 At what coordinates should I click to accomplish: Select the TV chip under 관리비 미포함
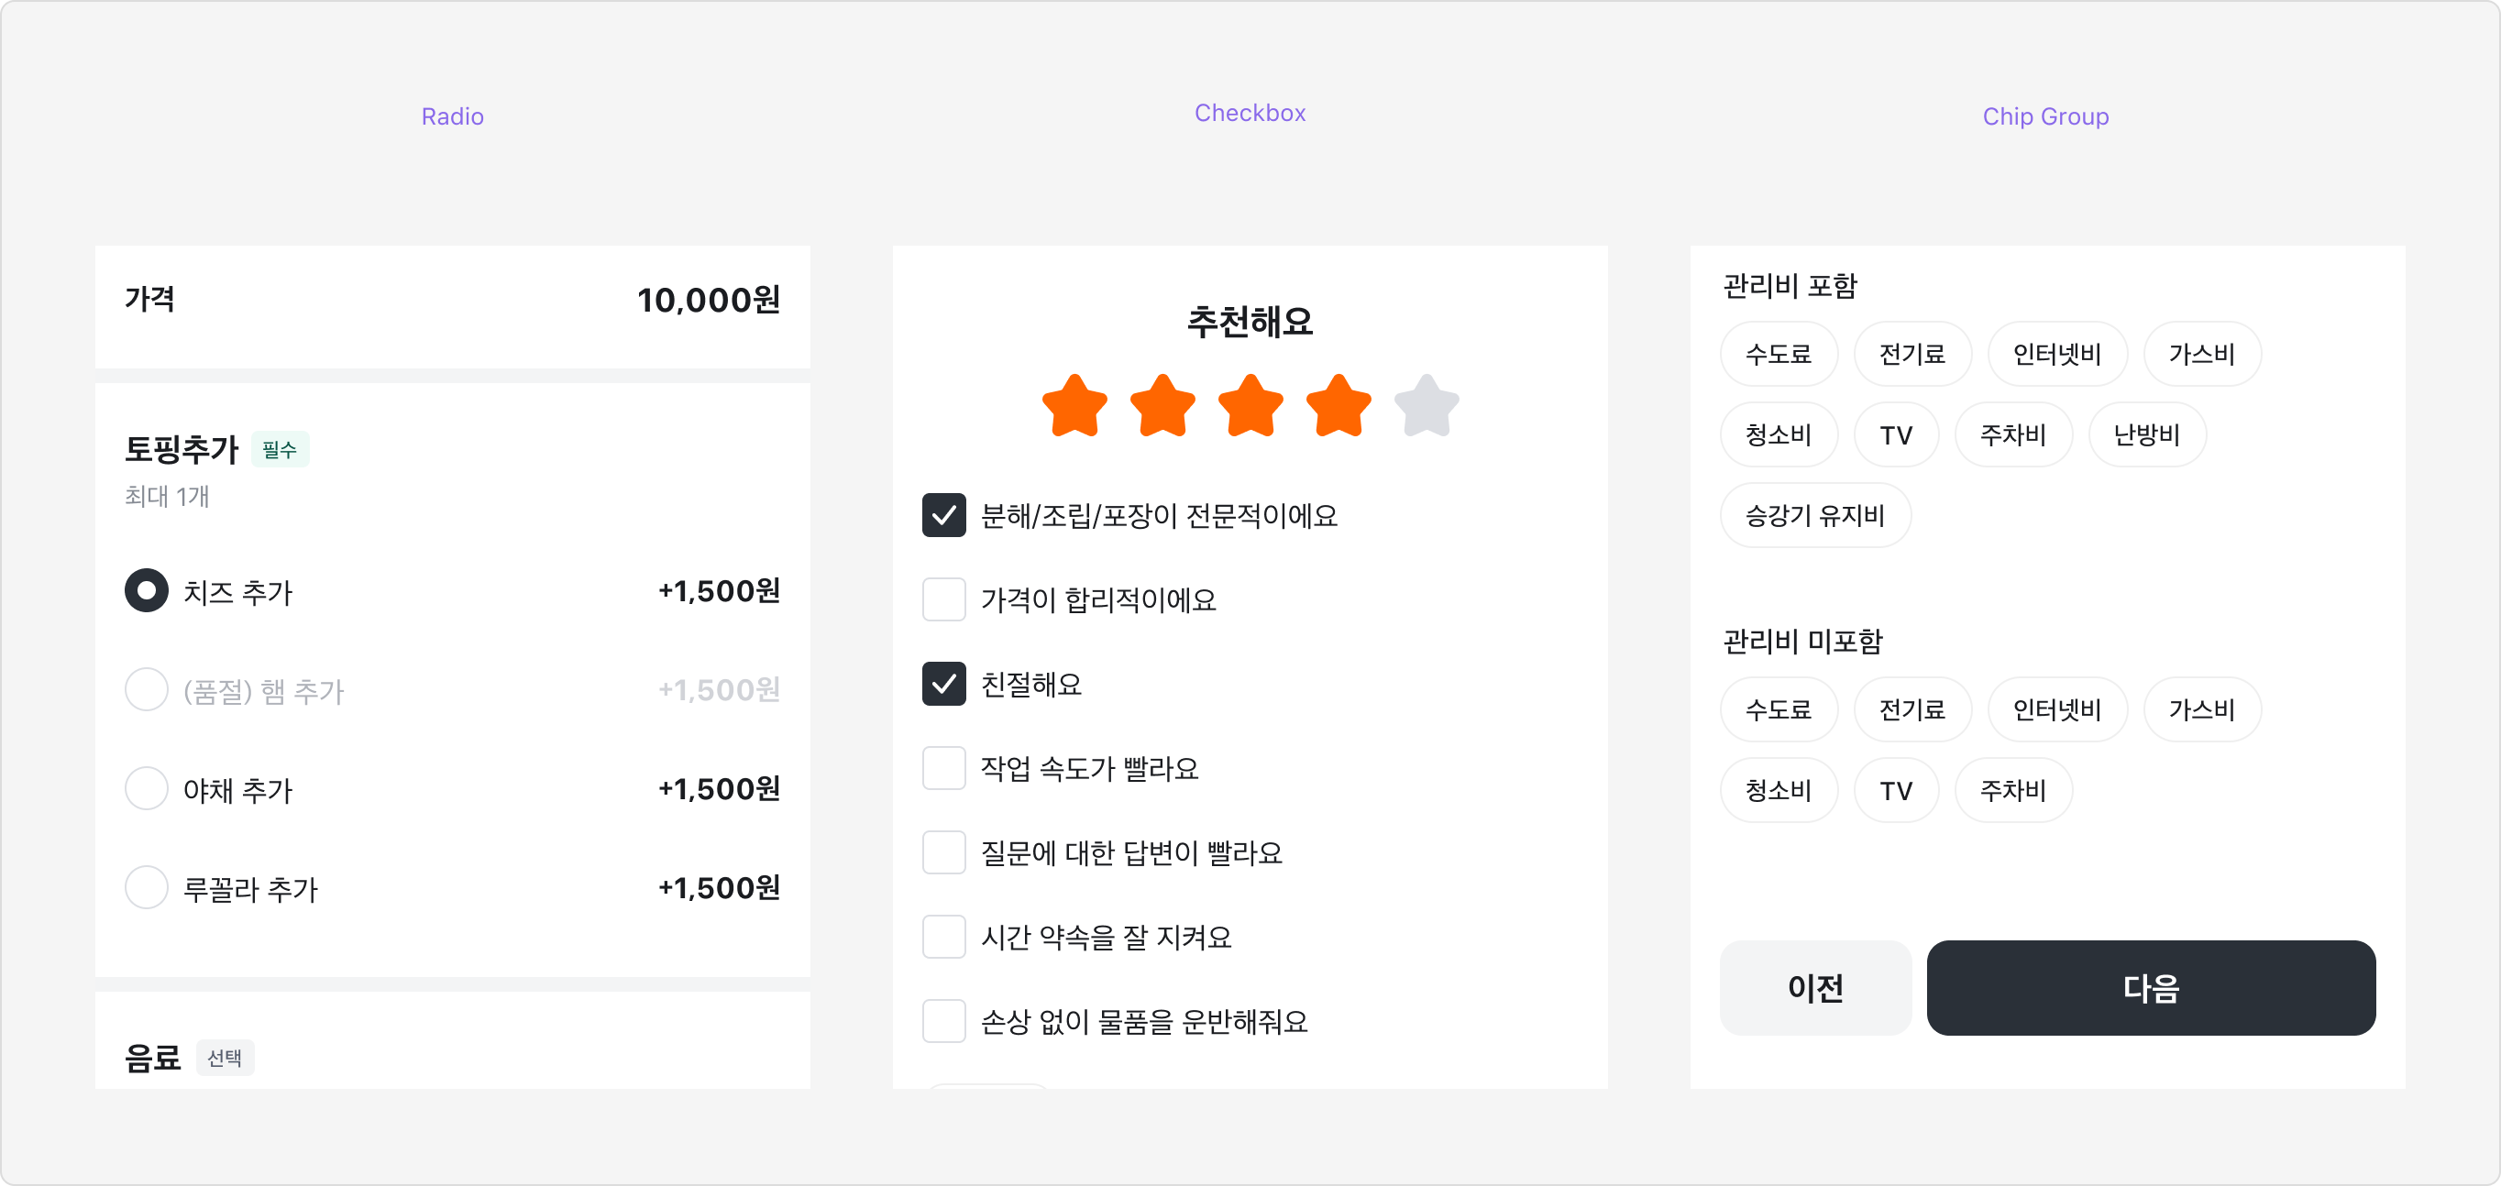coord(1895,790)
